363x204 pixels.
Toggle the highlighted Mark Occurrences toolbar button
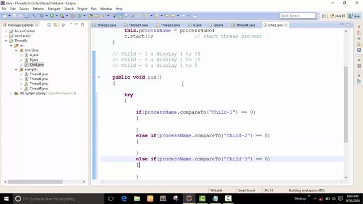click(x=121, y=16)
